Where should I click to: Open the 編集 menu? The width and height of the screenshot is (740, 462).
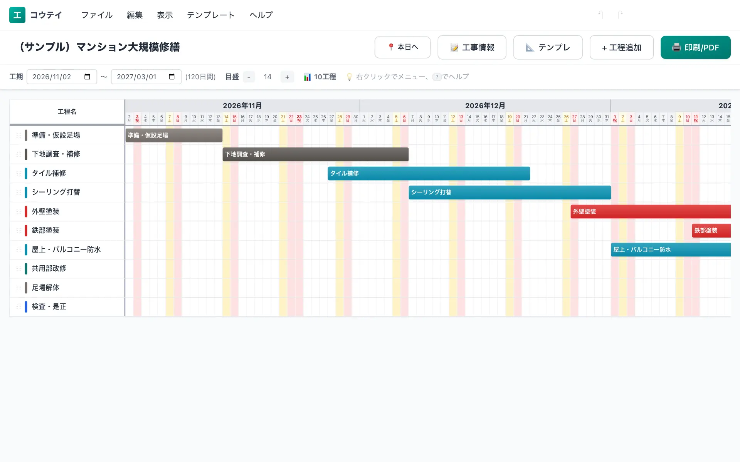(135, 15)
